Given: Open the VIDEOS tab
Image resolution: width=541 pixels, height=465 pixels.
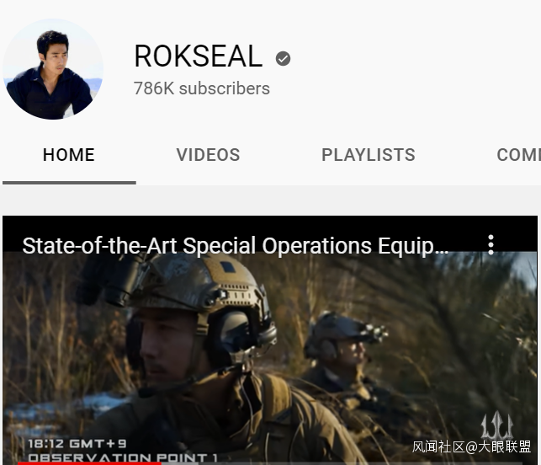Looking at the screenshot, I should [x=208, y=155].
